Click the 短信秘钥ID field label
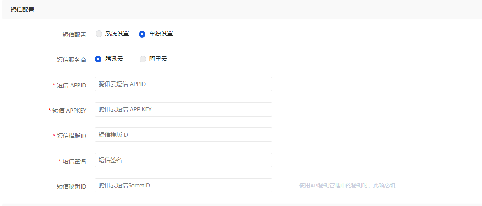Viewport: 482px width, 206px height. (71, 187)
